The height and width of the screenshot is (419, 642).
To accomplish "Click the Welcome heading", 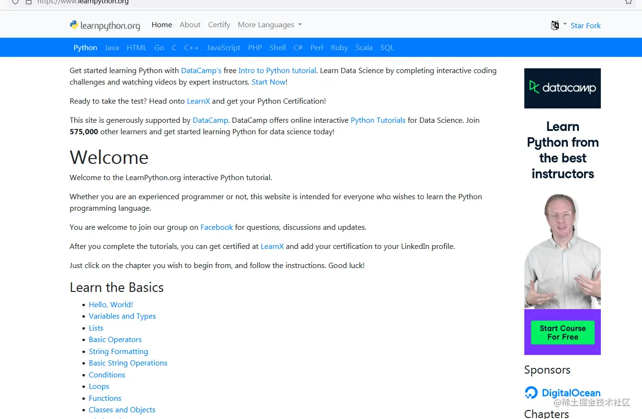I will 109,158.
